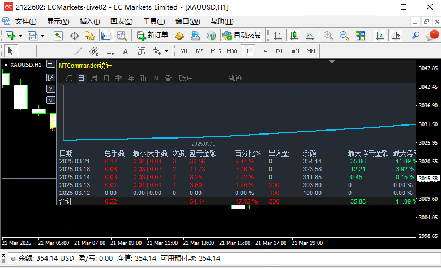
Task: Switch to bar chart mode
Action: [278, 36]
